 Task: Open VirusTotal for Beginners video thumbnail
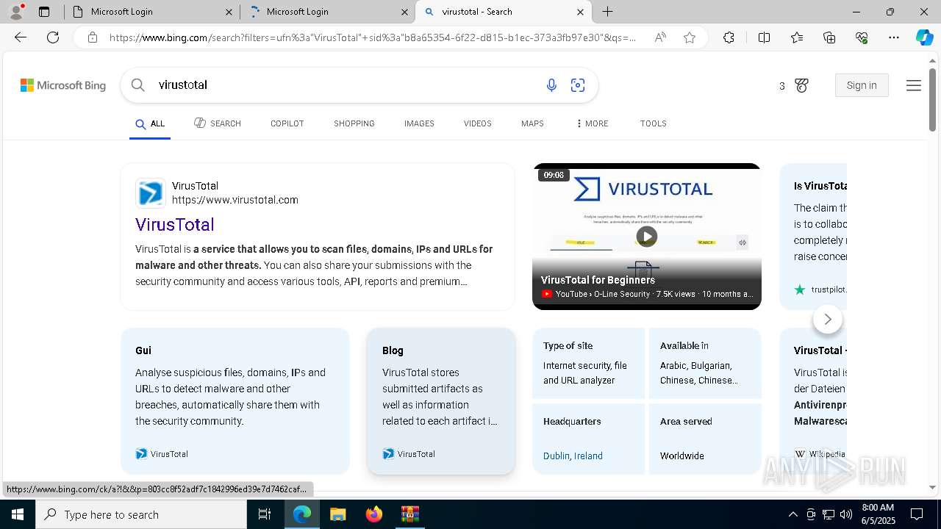click(647, 237)
